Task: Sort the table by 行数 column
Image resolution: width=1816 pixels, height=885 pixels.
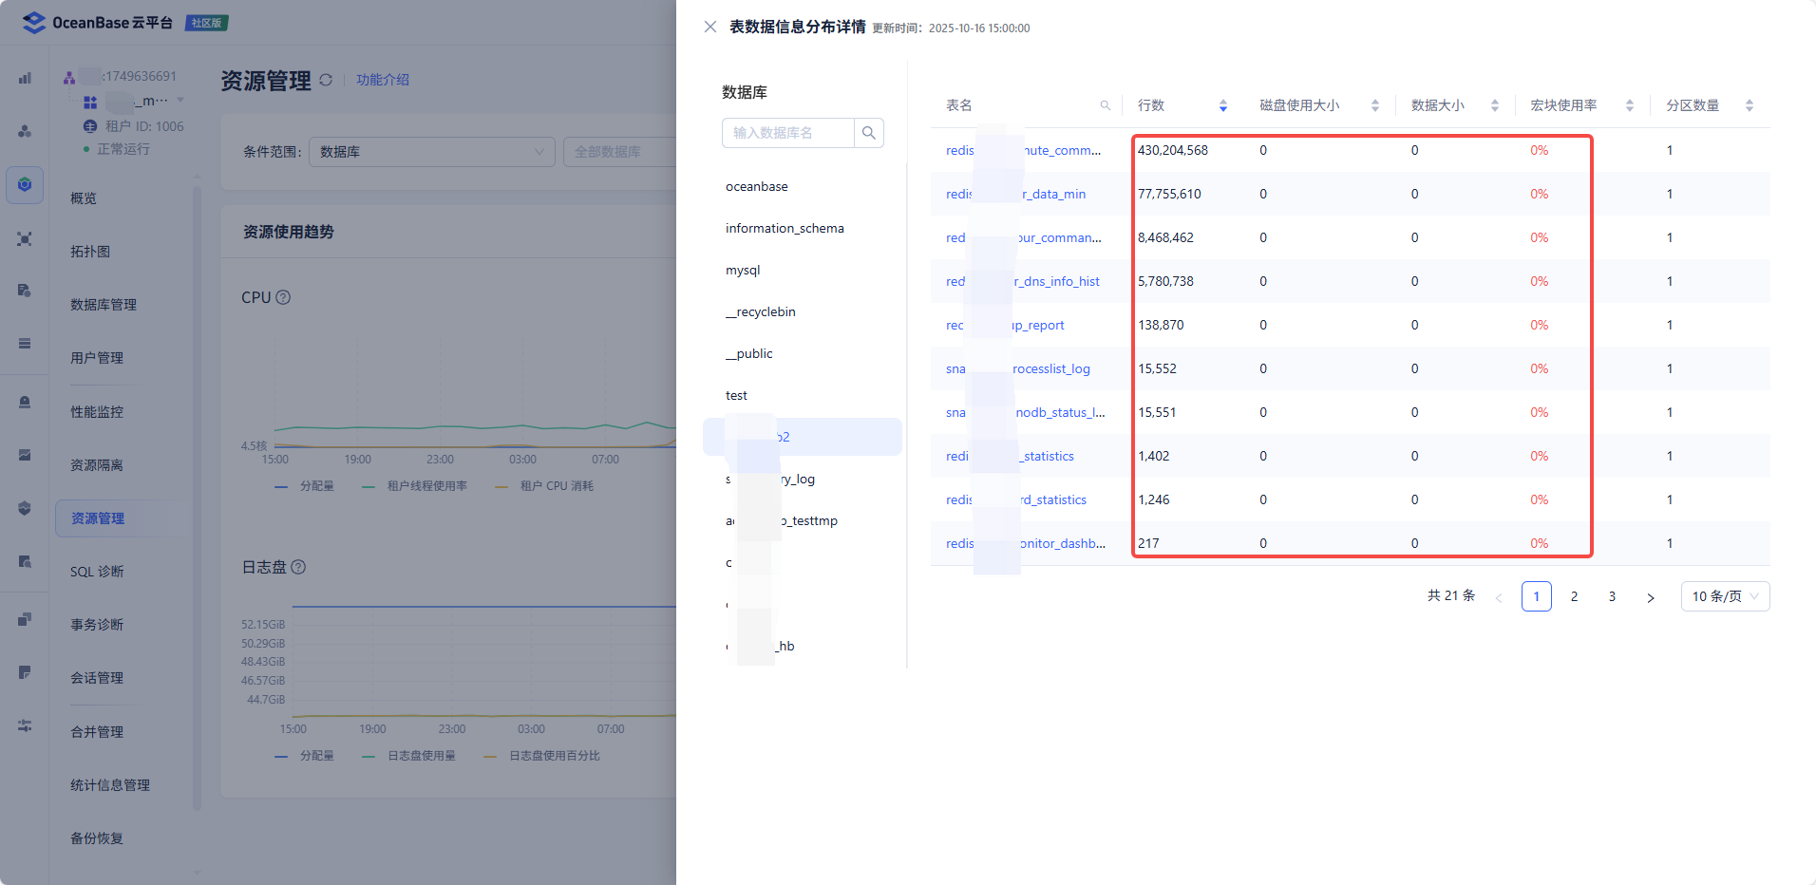Action: [x=1222, y=105]
